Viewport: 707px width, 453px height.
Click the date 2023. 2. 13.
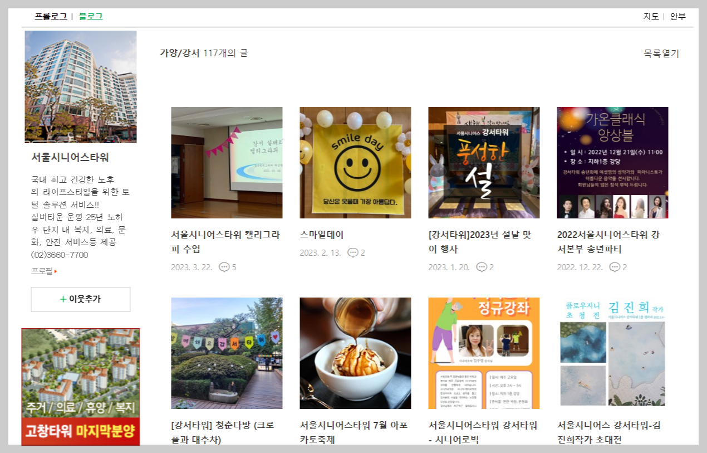(x=320, y=253)
